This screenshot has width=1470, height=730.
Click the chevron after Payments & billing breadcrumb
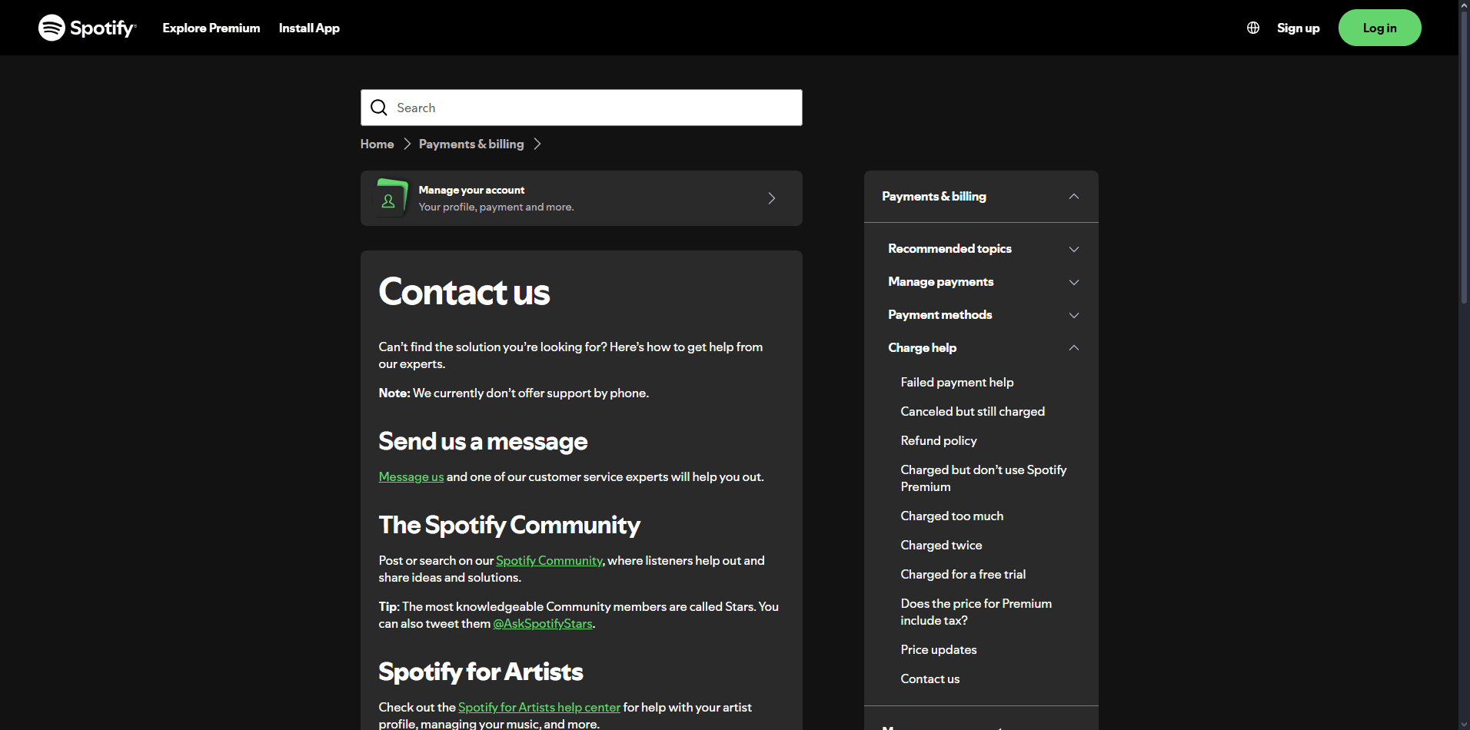tap(537, 144)
